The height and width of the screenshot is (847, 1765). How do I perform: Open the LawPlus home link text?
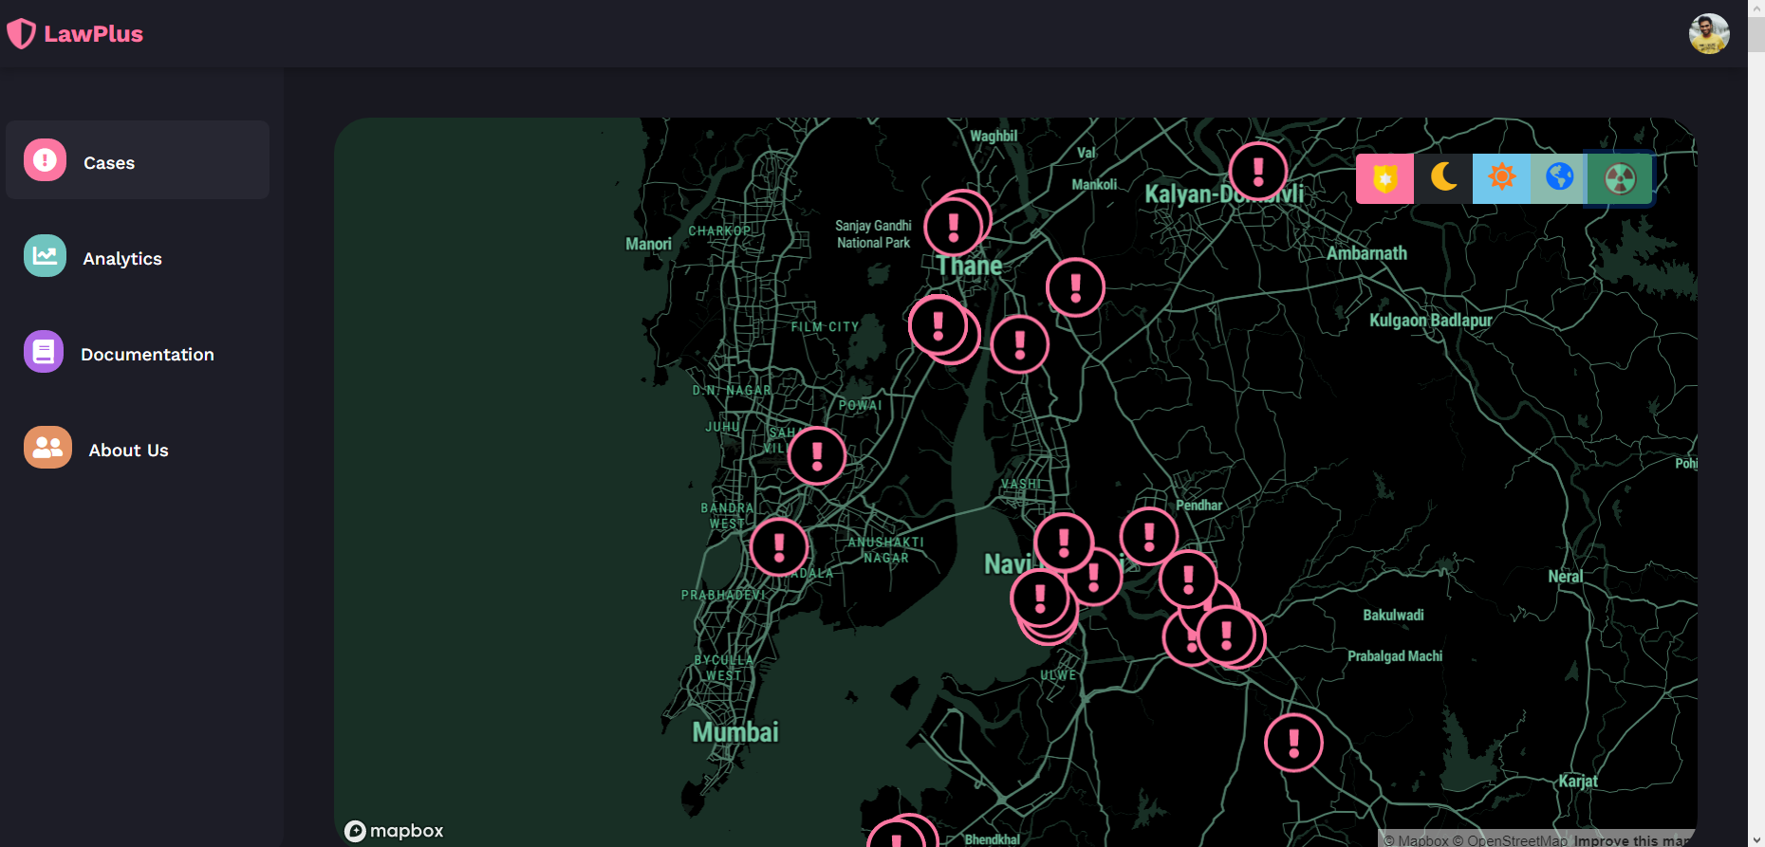pyautogui.click(x=93, y=34)
